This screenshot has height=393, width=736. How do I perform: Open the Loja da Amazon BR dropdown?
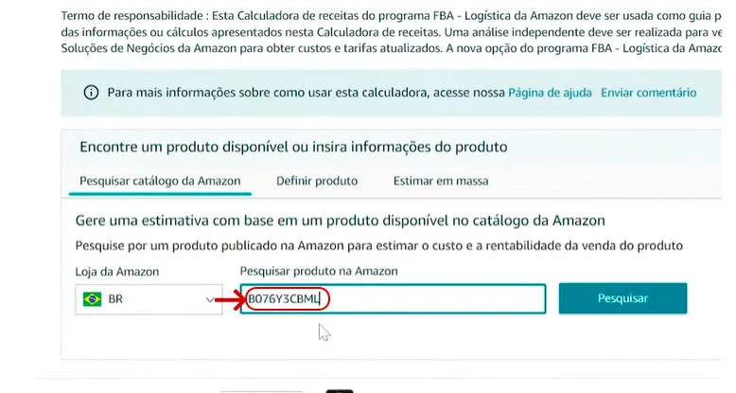149,299
